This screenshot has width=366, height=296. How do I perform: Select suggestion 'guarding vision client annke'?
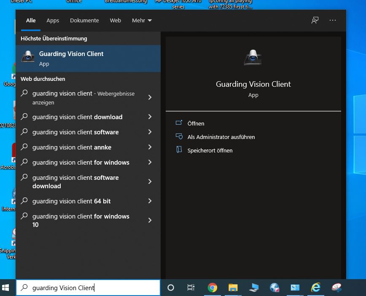tap(88, 147)
